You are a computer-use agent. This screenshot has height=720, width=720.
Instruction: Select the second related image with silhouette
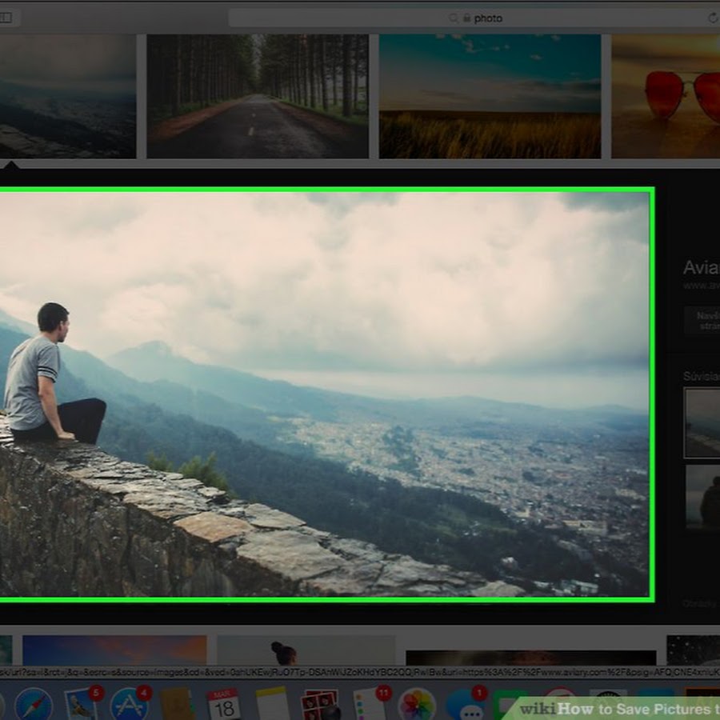click(702, 497)
